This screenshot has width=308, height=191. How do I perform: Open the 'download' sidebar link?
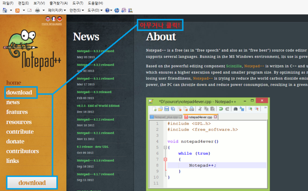(19, 92)
